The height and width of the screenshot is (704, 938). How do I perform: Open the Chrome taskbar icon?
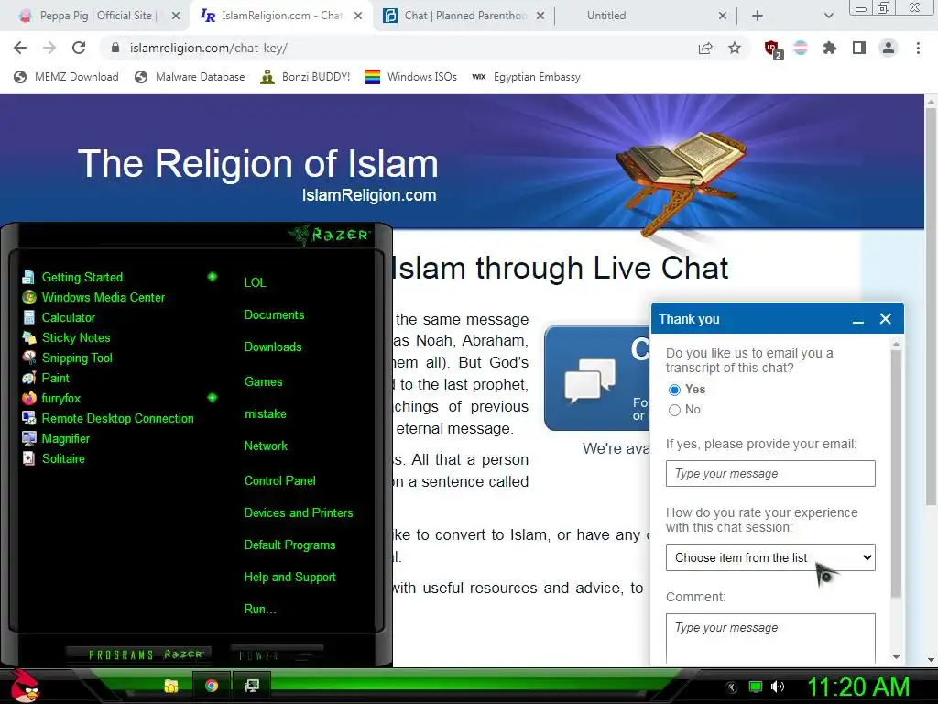tap(212, 686)
